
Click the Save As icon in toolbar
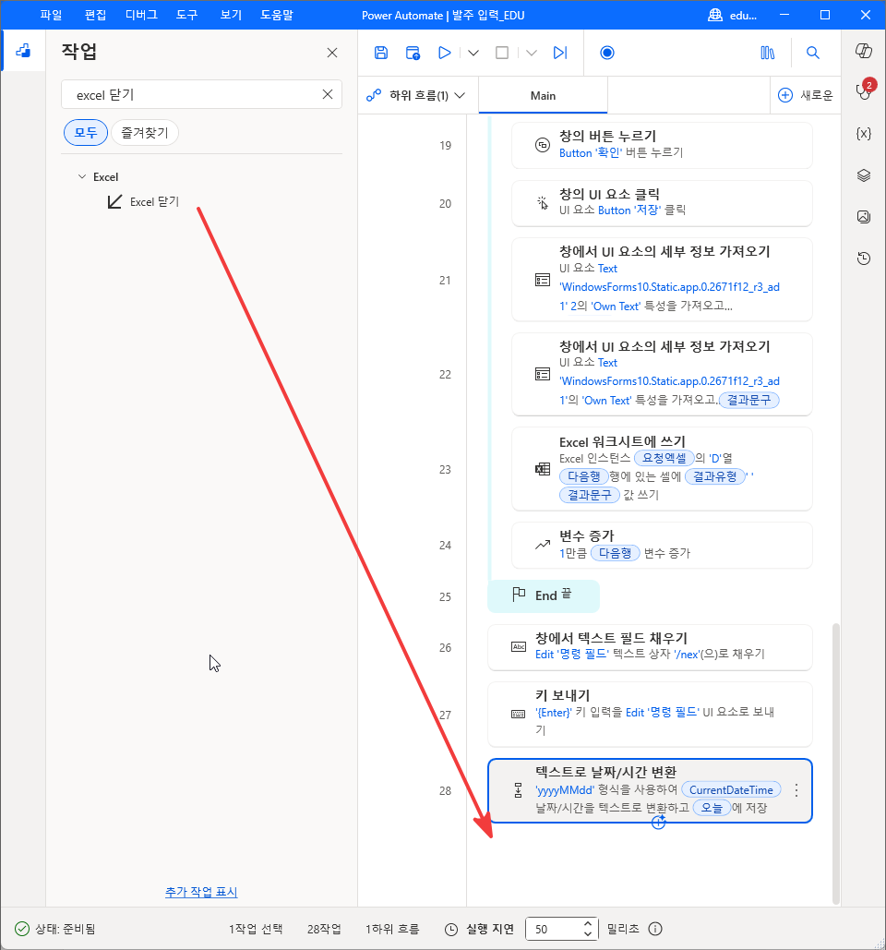pos(413,53)
